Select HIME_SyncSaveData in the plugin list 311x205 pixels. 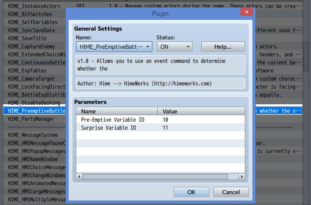click(x=31, y=30)
